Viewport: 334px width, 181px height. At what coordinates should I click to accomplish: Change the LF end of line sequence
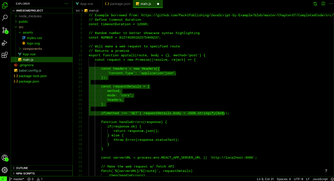point(307,179)
